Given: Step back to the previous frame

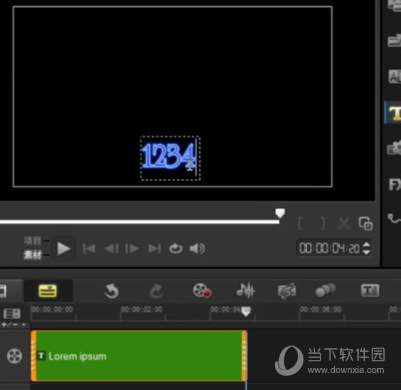Looking at the screenshot, I should point(112,249).
